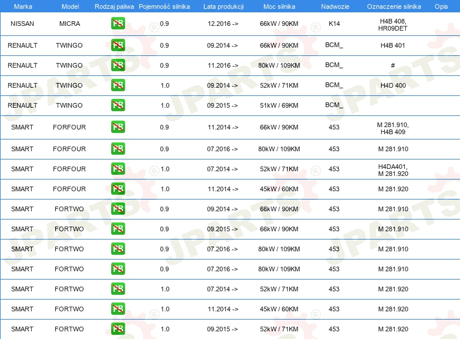Click the Moc silnika column header
This screenshot has height=339, width=460.
click(x=279, y=6)
